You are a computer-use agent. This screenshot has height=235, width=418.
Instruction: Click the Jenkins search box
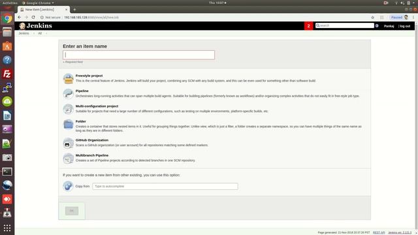click(x=344, y=25)
